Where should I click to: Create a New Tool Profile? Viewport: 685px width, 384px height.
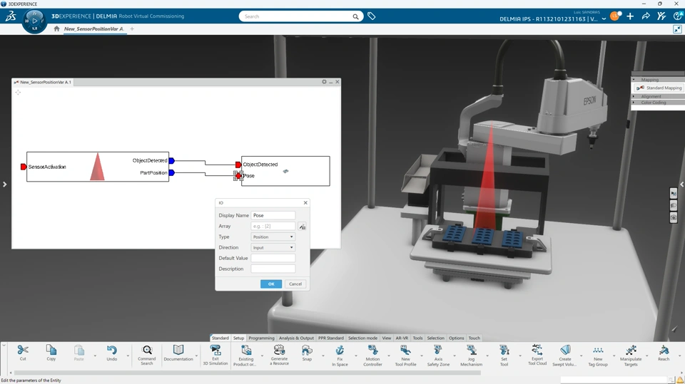click(405, 356)
